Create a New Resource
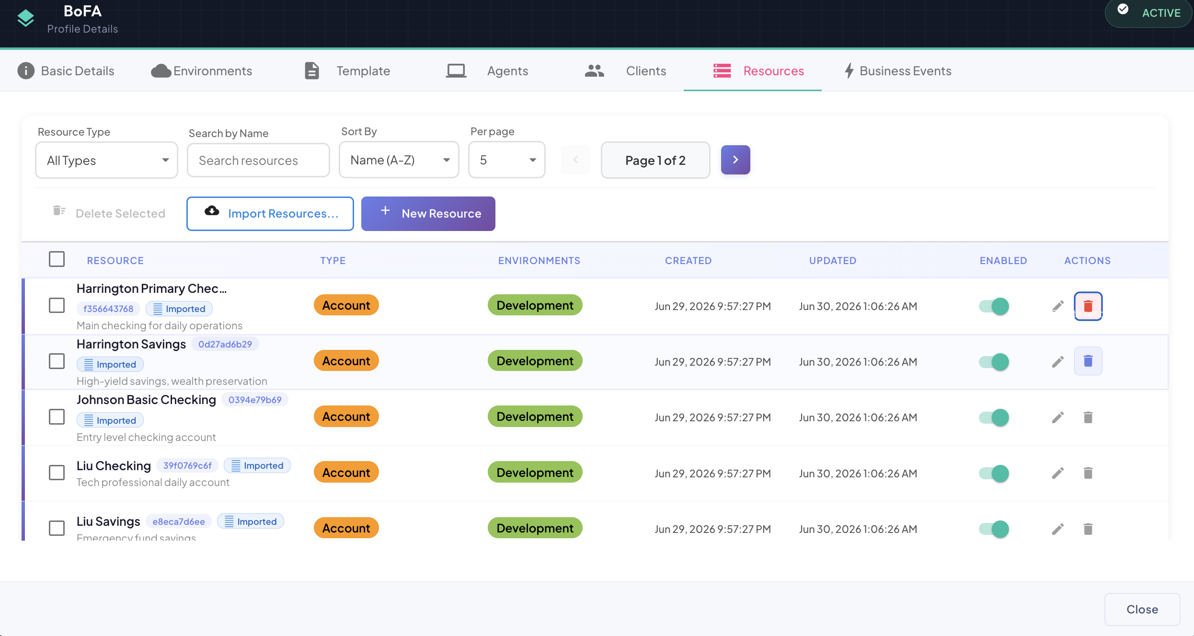 tap(428, 214)
